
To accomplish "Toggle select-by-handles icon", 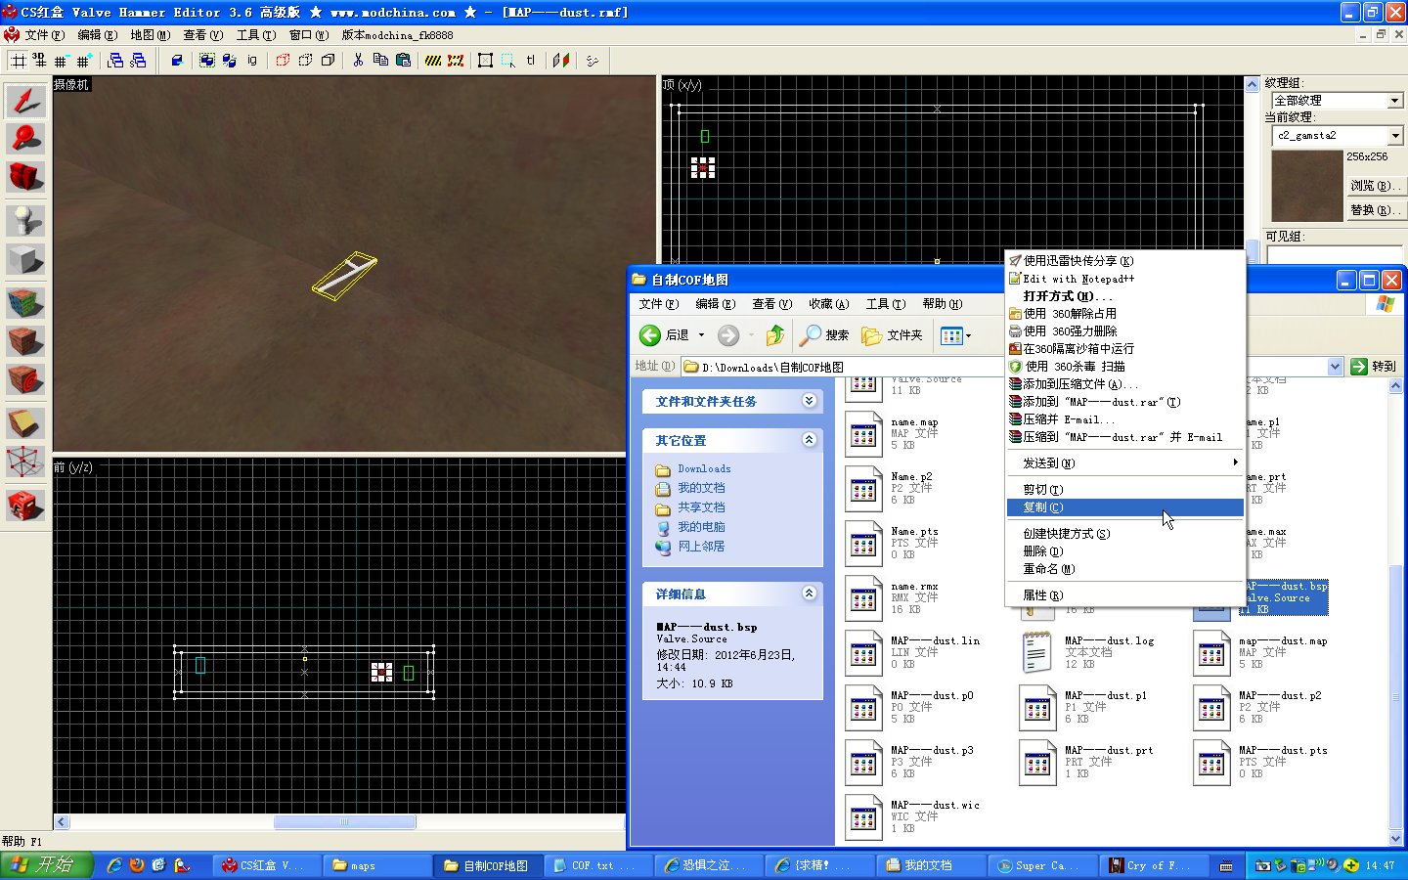I will [486, 61].
